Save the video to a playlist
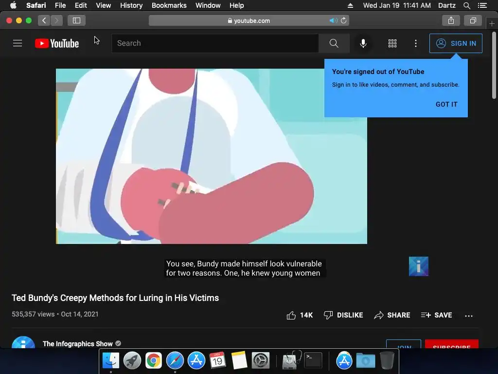Image resolution: width=498 pixels, height=374 pixels. (436, 315)
